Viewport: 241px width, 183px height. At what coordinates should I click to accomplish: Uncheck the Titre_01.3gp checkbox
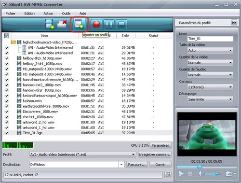tap(7, 133)
